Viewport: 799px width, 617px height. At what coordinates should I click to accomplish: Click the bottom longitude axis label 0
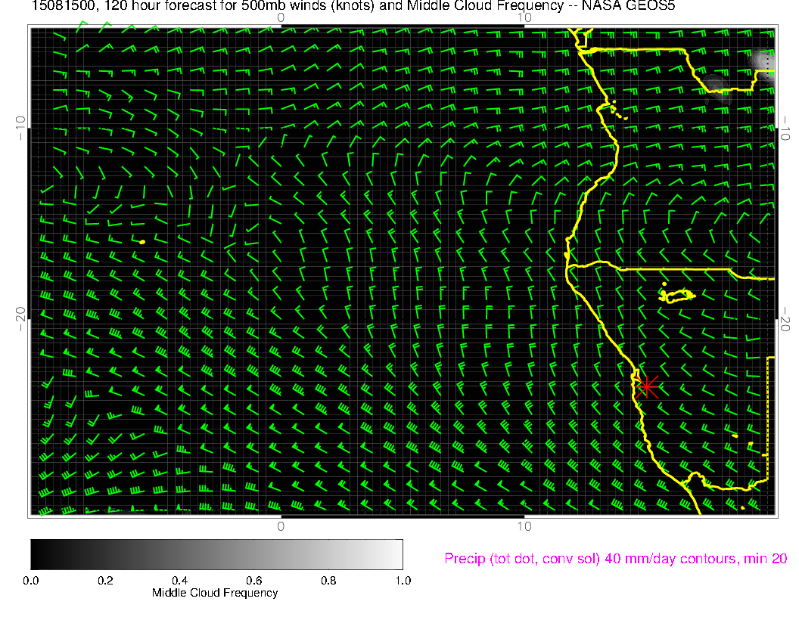(281, 526)
